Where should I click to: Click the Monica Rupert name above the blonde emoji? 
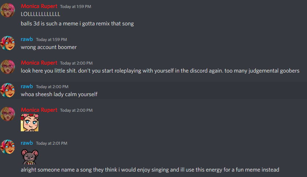[x=39, y=110]
